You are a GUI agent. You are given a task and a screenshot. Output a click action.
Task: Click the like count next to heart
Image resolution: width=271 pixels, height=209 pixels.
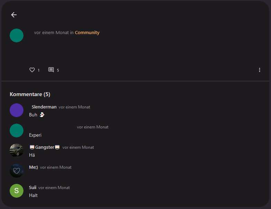[39, 70]
